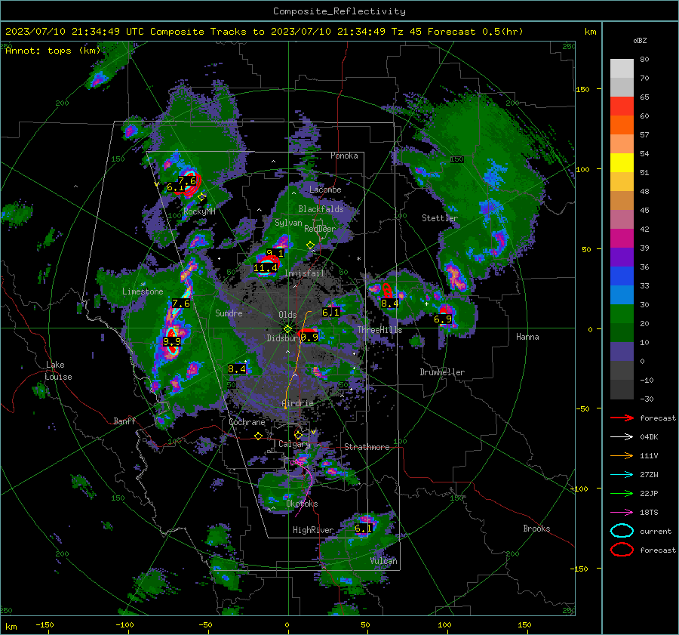Click the 0.9 storm label near Didsbury
This screenshot has width=679, height=635.
[309, 337]
